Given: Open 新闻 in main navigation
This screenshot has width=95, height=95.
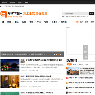Looking at the screenshot, I should coord(9,22).
